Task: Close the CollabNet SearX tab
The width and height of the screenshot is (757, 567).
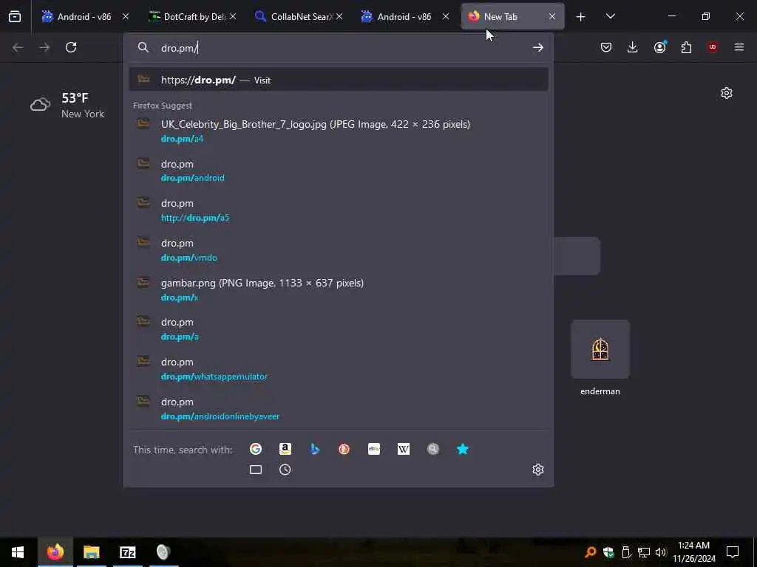Action: pos(339,17)
